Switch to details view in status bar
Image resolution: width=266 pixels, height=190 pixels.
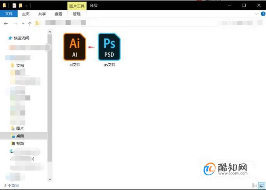tap(255, 185)
